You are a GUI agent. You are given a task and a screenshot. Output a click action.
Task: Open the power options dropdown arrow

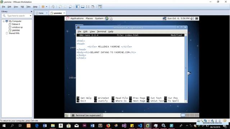(46, 7)
